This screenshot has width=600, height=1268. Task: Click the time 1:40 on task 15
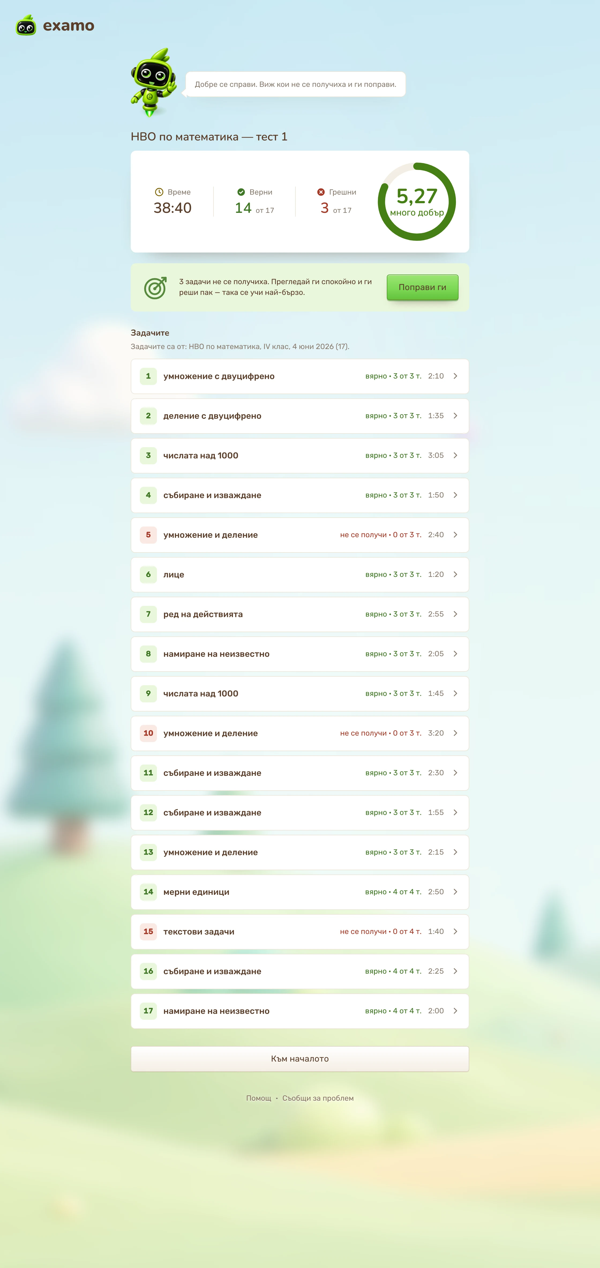tap(436, 932)
